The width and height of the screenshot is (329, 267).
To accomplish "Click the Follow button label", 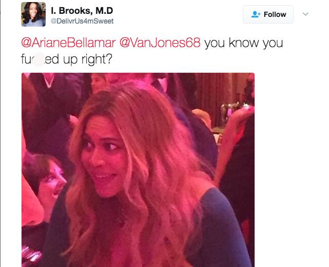I will [275, 14].
